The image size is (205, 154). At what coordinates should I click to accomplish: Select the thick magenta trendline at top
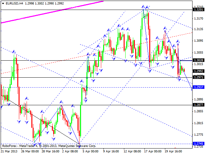tap(51, 12)
